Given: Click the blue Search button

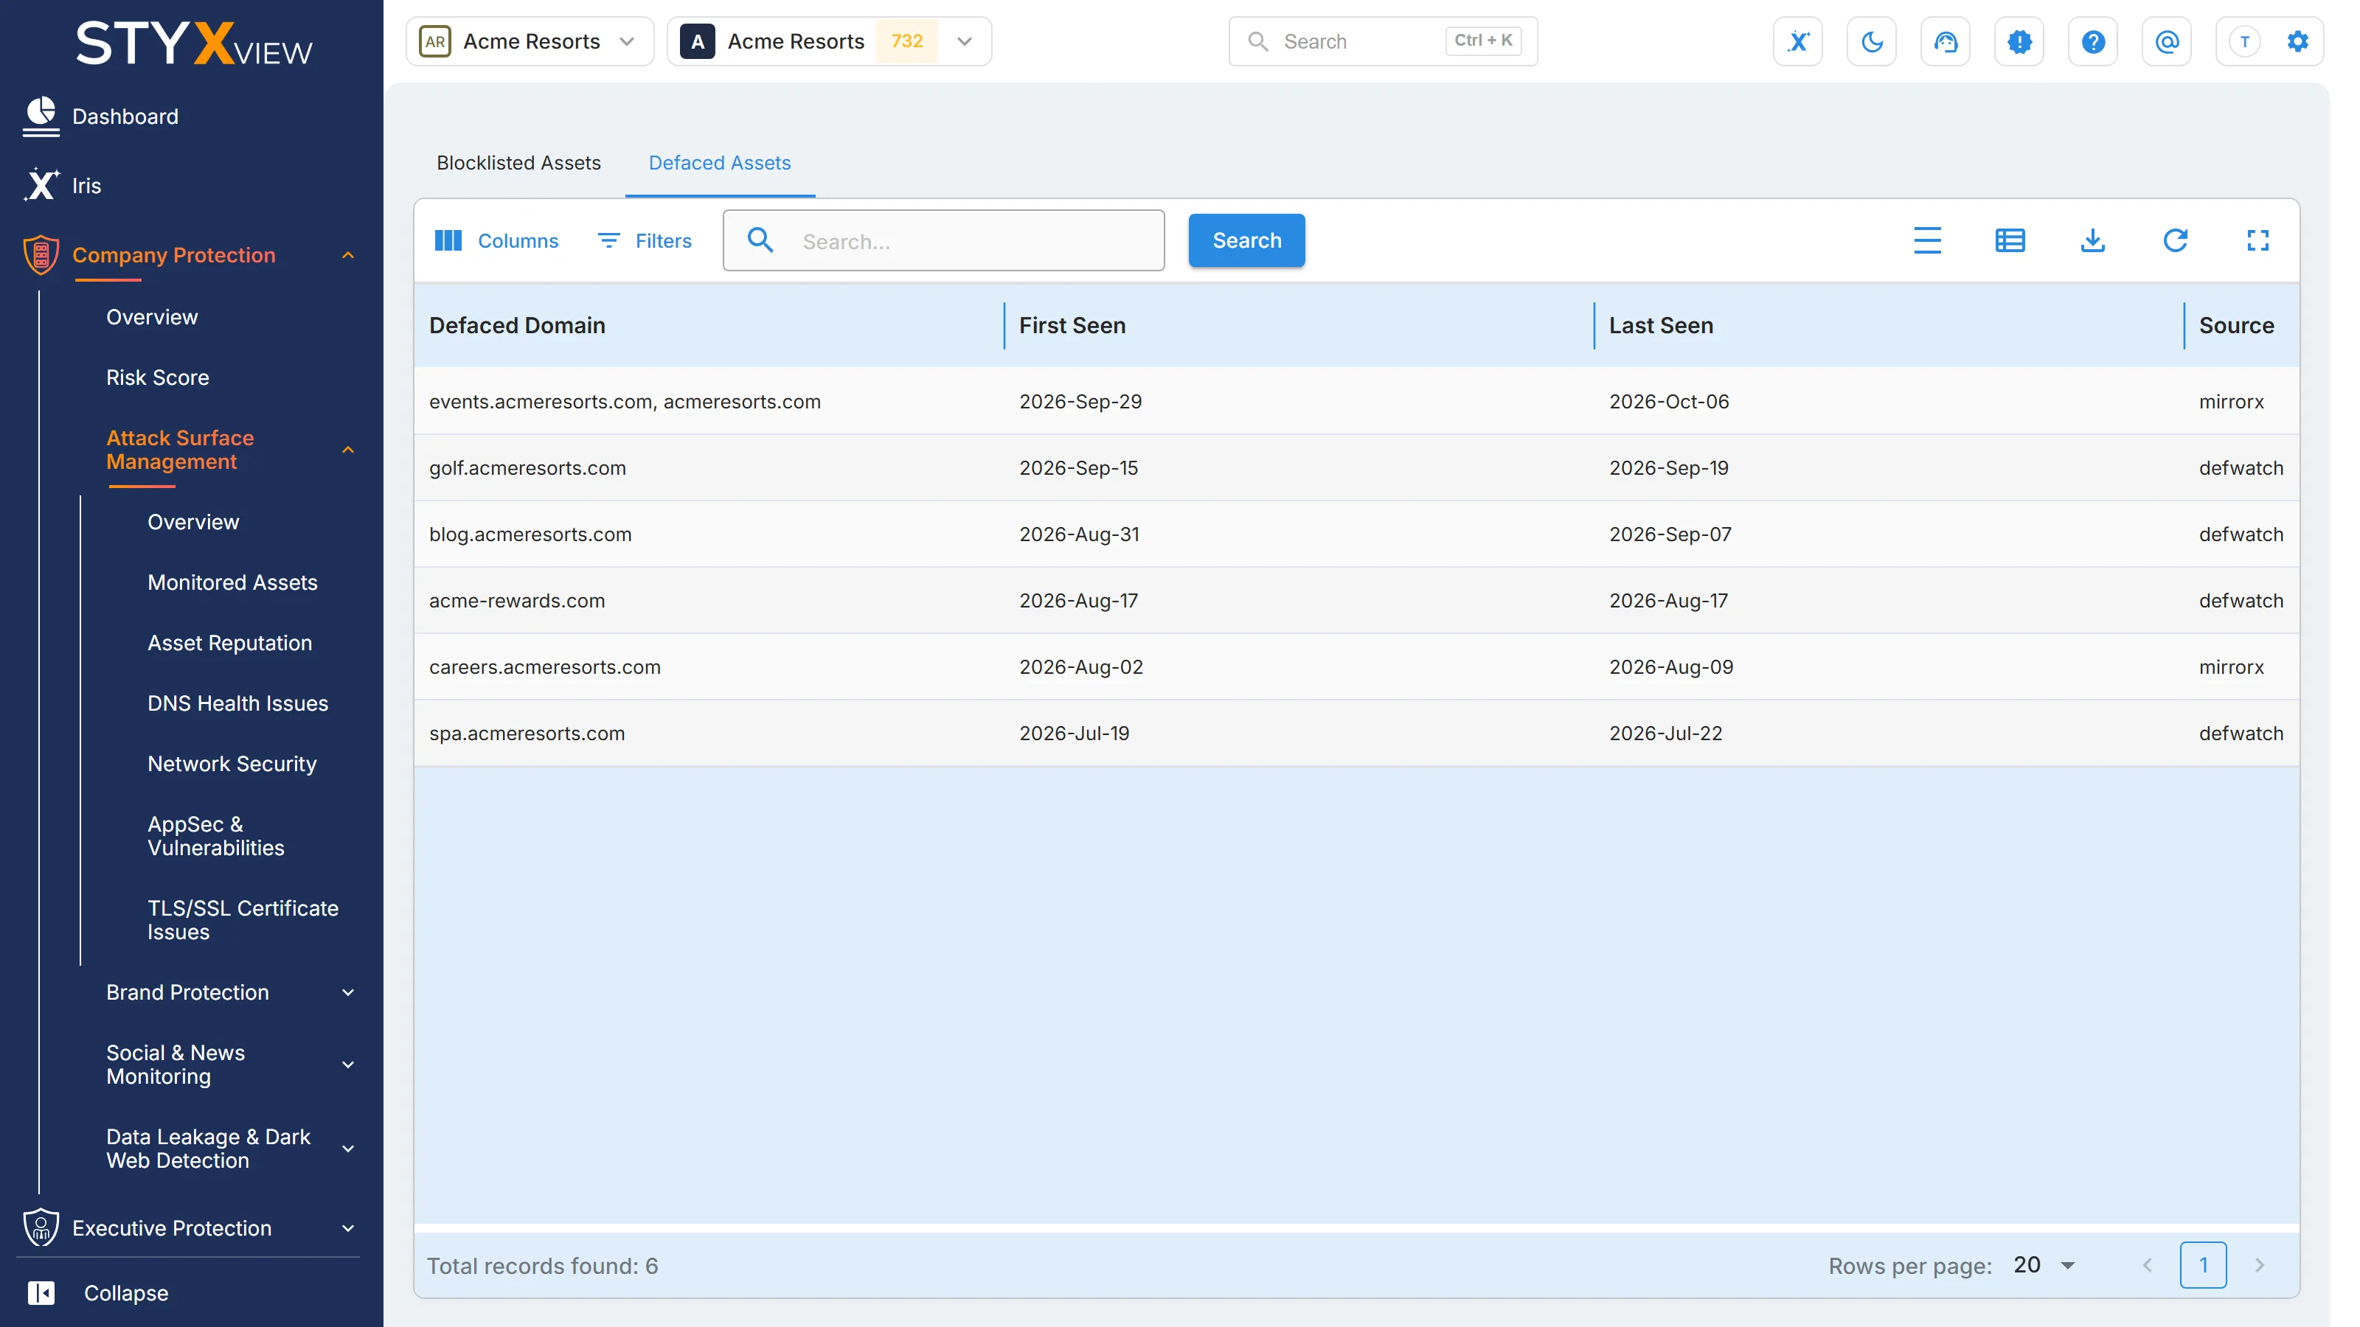Looking at the screenshot, I should point(1246,241).
